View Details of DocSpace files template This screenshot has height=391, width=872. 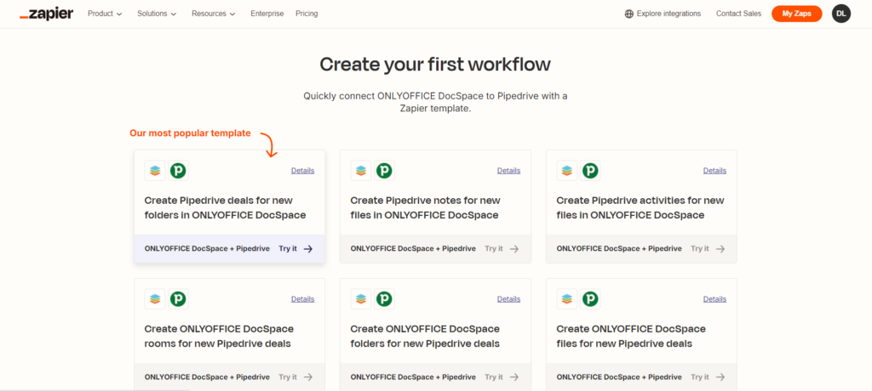pyautogui.click(x=714, y=299)
